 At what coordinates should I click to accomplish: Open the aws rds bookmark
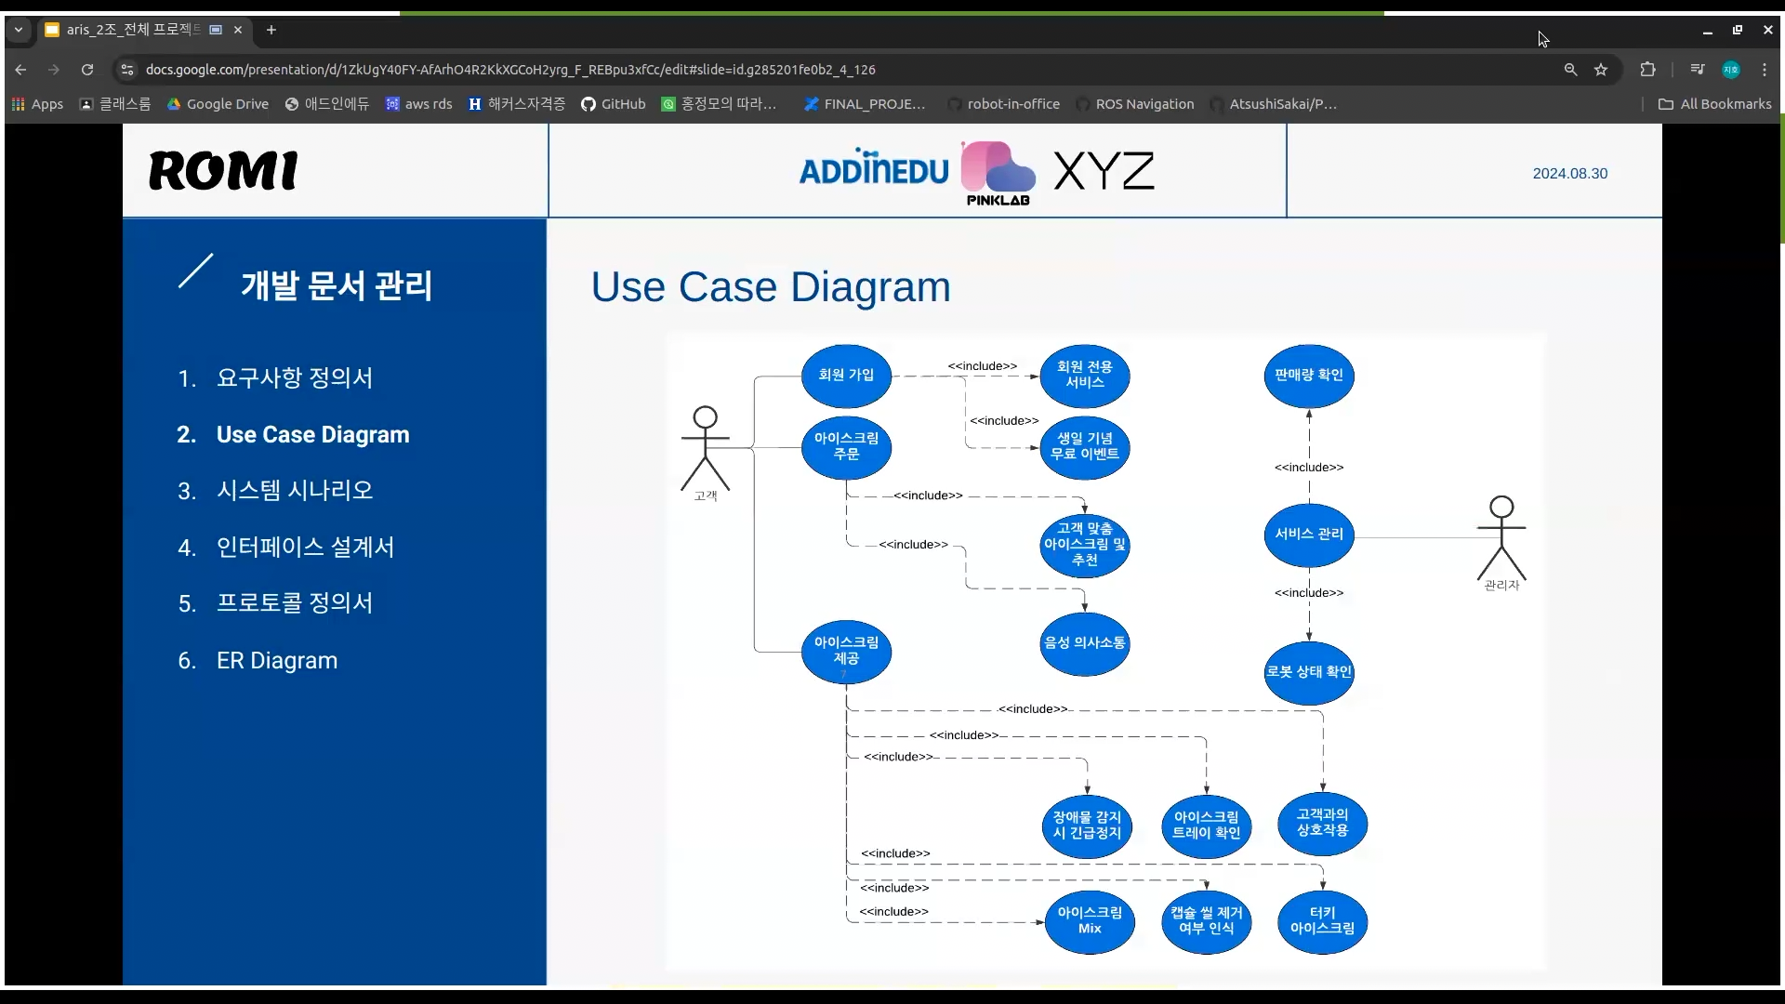click(418, 104)
